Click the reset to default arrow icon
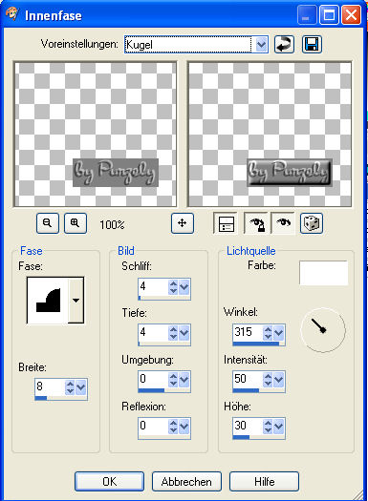 coord(284,44)
